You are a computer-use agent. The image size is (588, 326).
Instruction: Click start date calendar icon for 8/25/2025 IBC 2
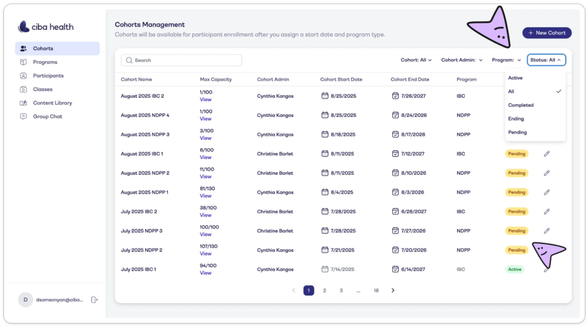(x=325, y=96)
